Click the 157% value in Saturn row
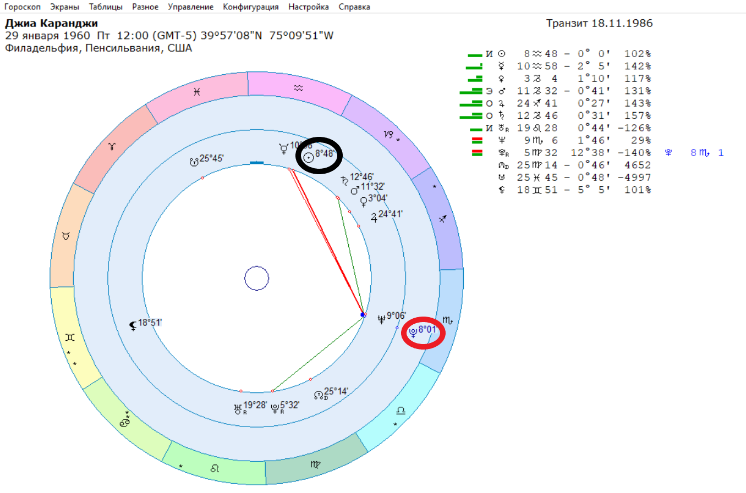The height and width of the screenshot is (493, 746). [638, 115]
